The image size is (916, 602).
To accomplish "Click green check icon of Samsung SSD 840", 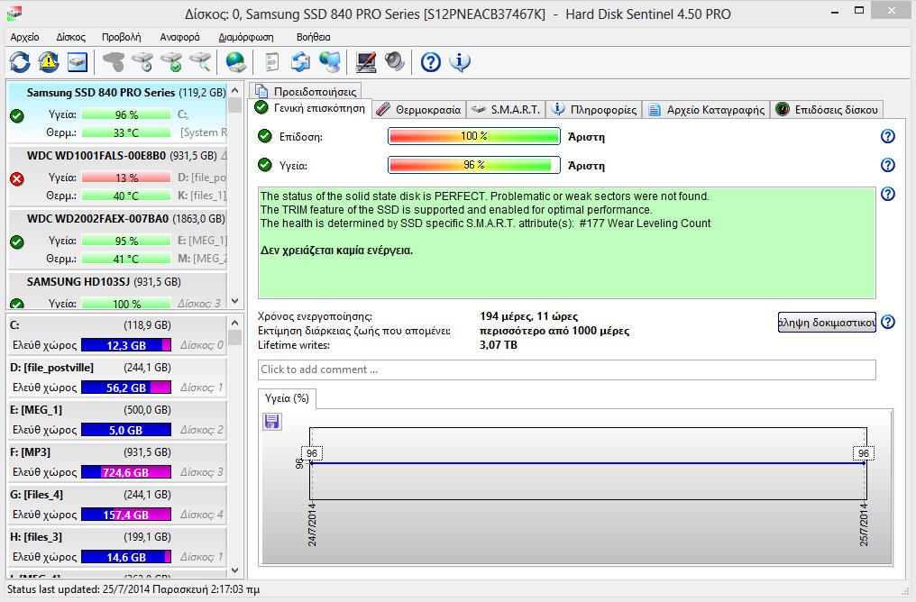I will coord(17,115).
